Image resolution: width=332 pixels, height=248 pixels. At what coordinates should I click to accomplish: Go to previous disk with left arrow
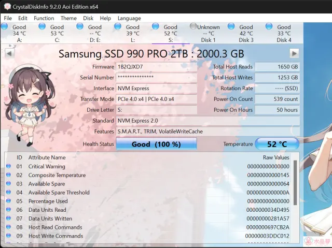click(9, 53)
